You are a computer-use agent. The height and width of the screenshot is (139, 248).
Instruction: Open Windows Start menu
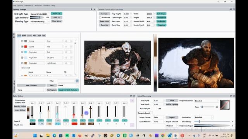(35, 136)
